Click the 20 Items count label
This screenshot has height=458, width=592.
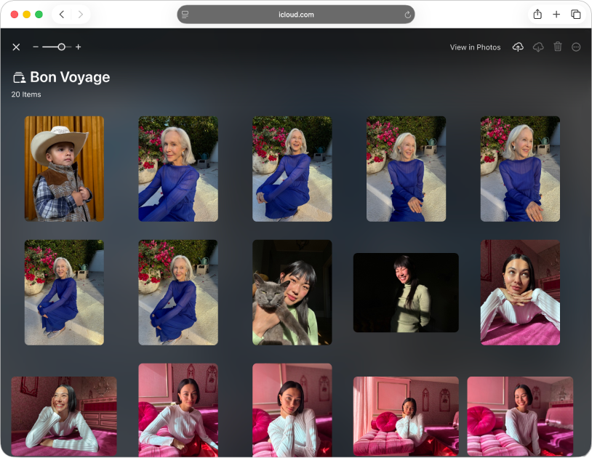point(26,95)
